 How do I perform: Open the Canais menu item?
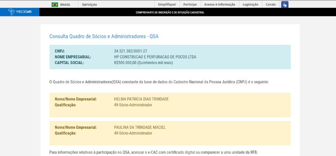270,4
